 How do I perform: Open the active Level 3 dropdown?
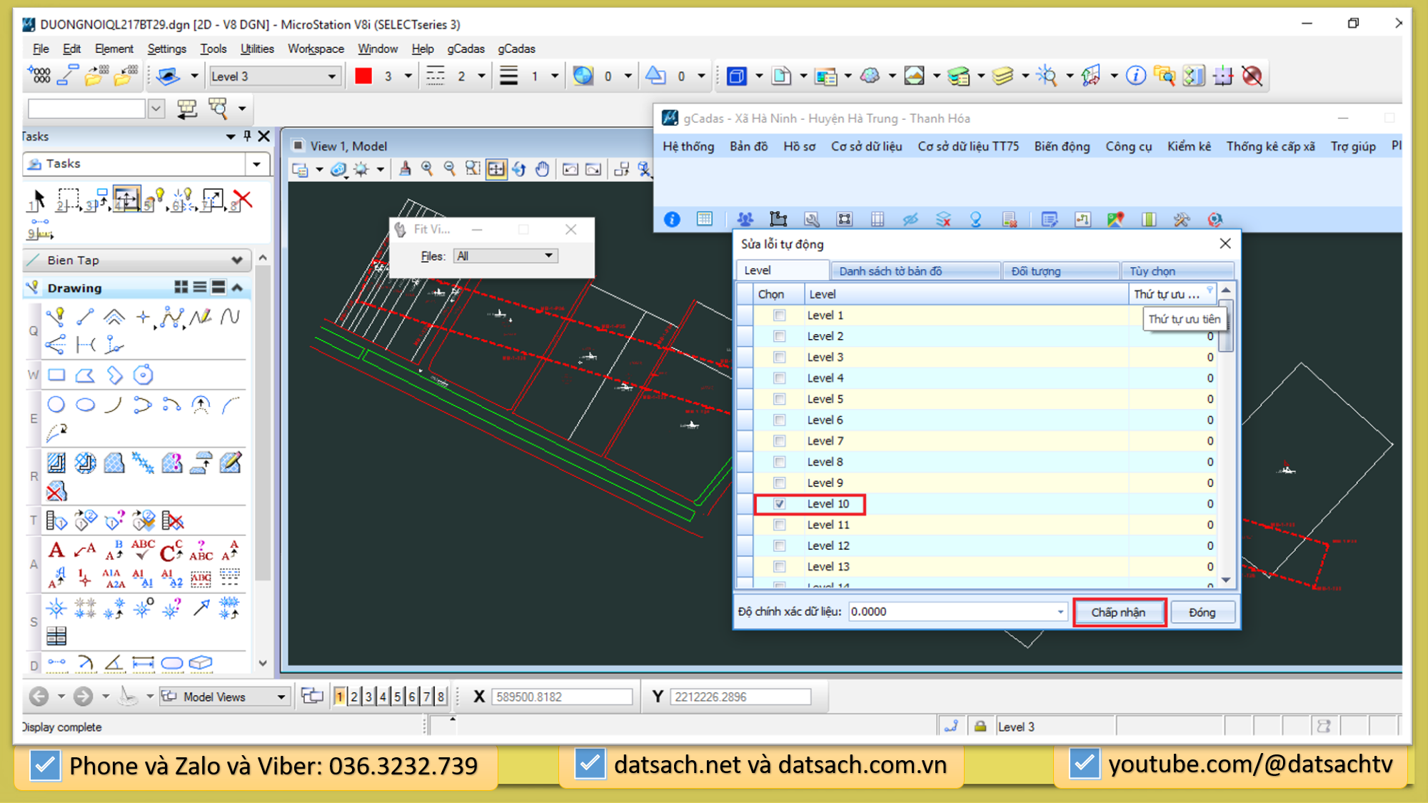331,76
